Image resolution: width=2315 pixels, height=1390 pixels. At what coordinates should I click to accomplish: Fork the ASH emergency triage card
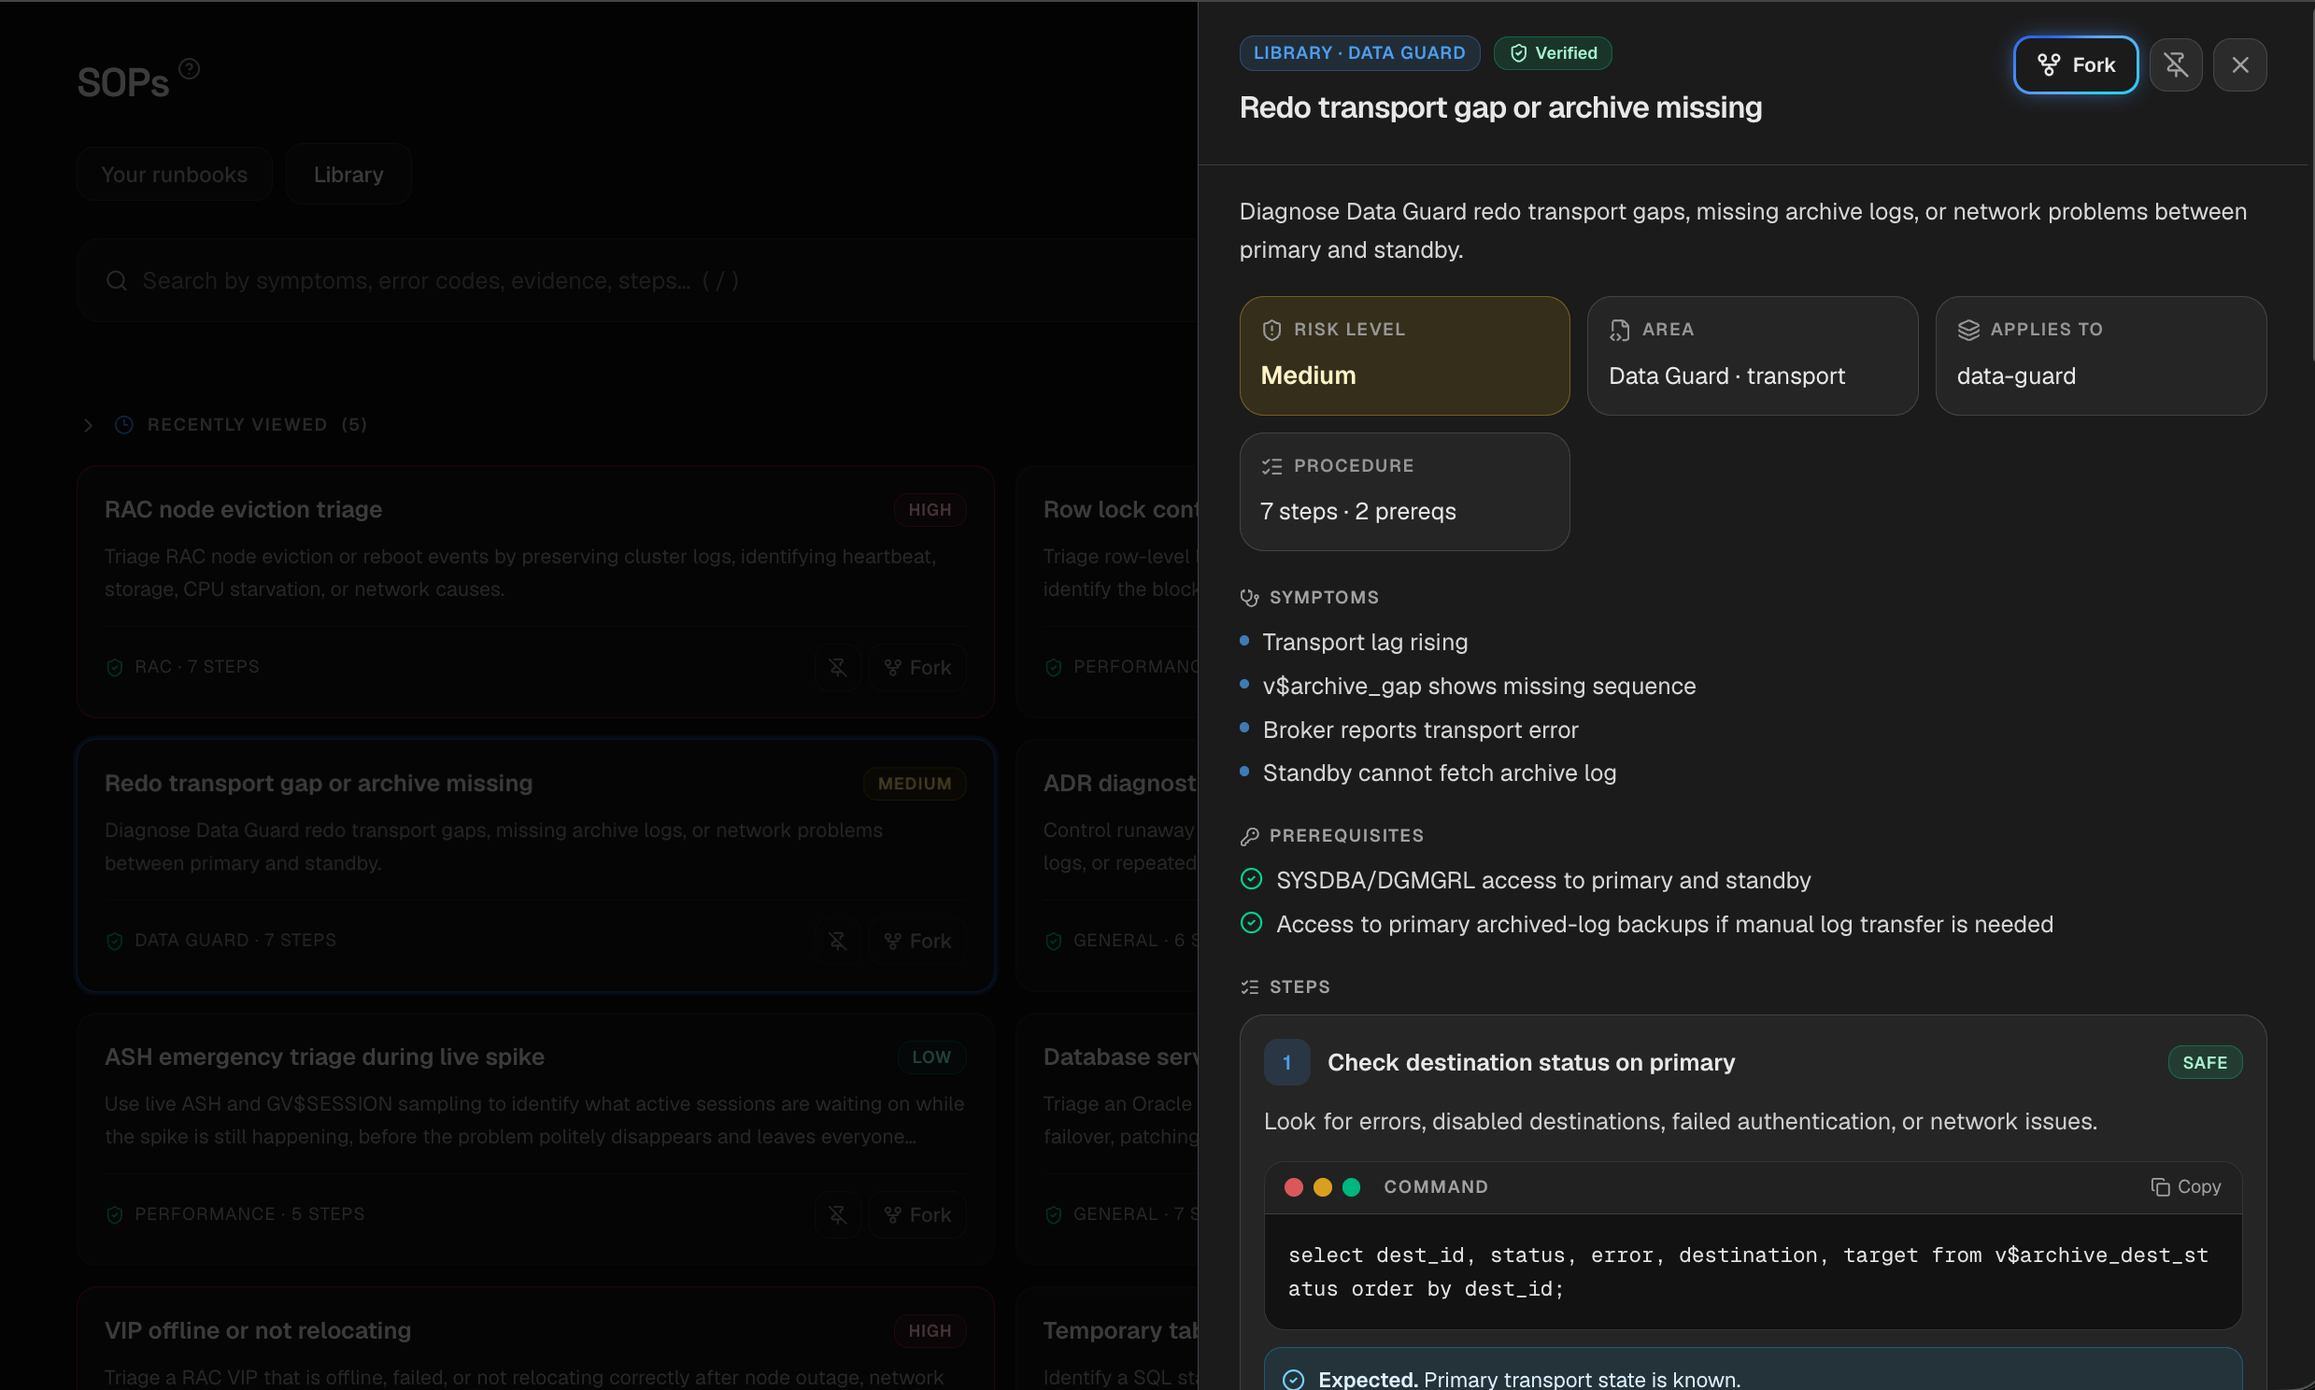point(917,1213)
